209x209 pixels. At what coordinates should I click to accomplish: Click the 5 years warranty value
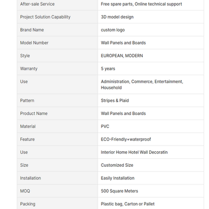108,69
